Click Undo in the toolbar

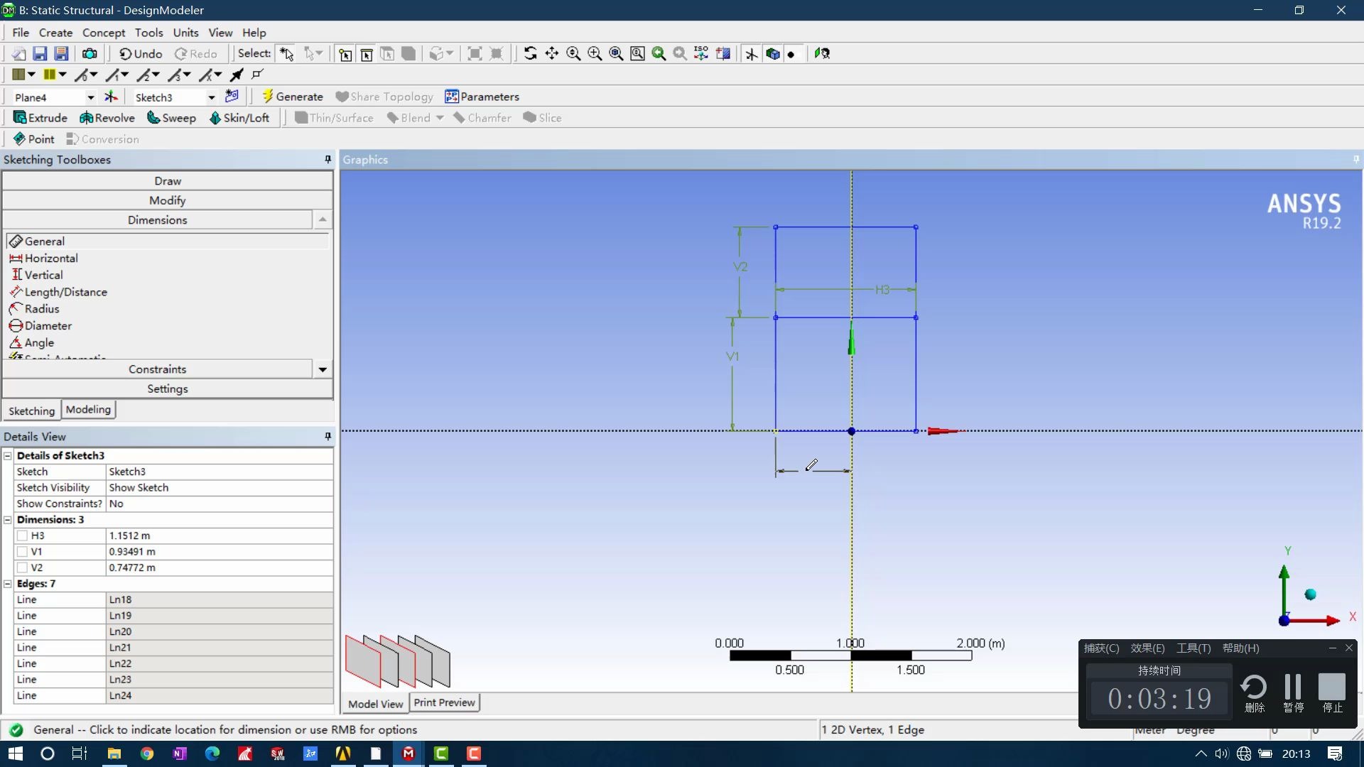coord(141,54)
